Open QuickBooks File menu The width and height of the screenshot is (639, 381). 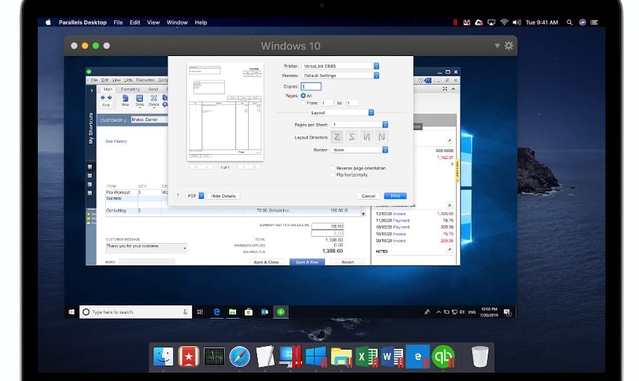(94, 81)
